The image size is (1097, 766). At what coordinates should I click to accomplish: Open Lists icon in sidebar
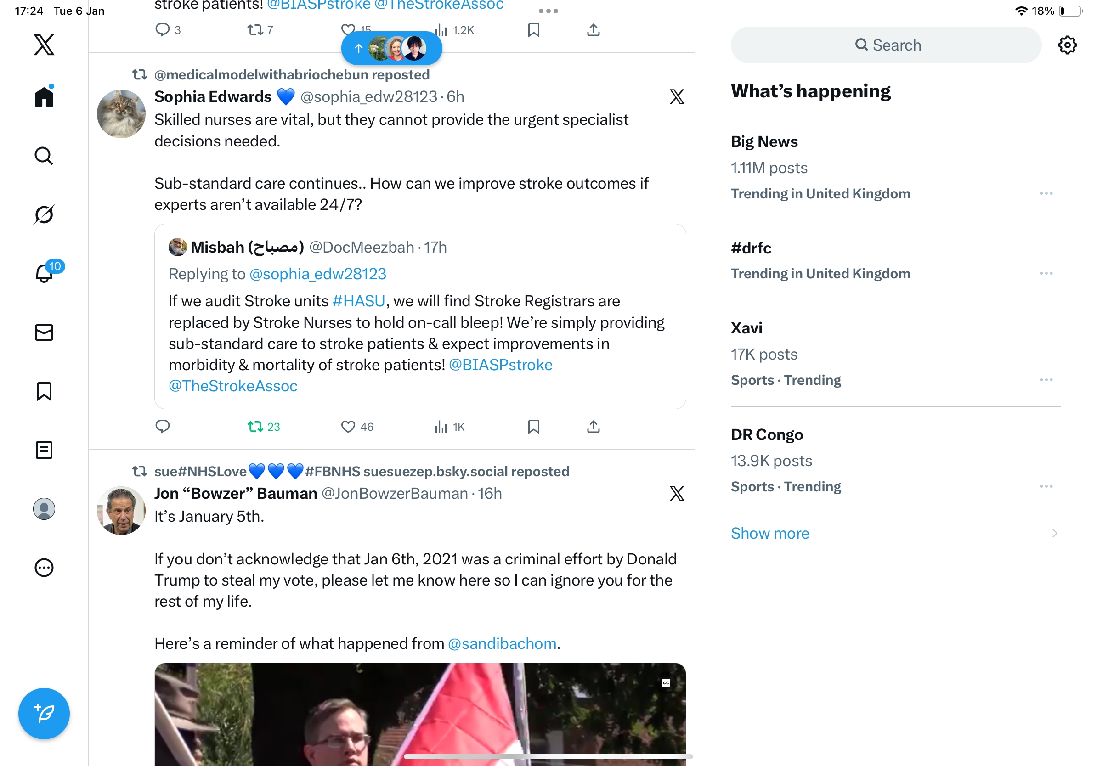pos(44,450)
